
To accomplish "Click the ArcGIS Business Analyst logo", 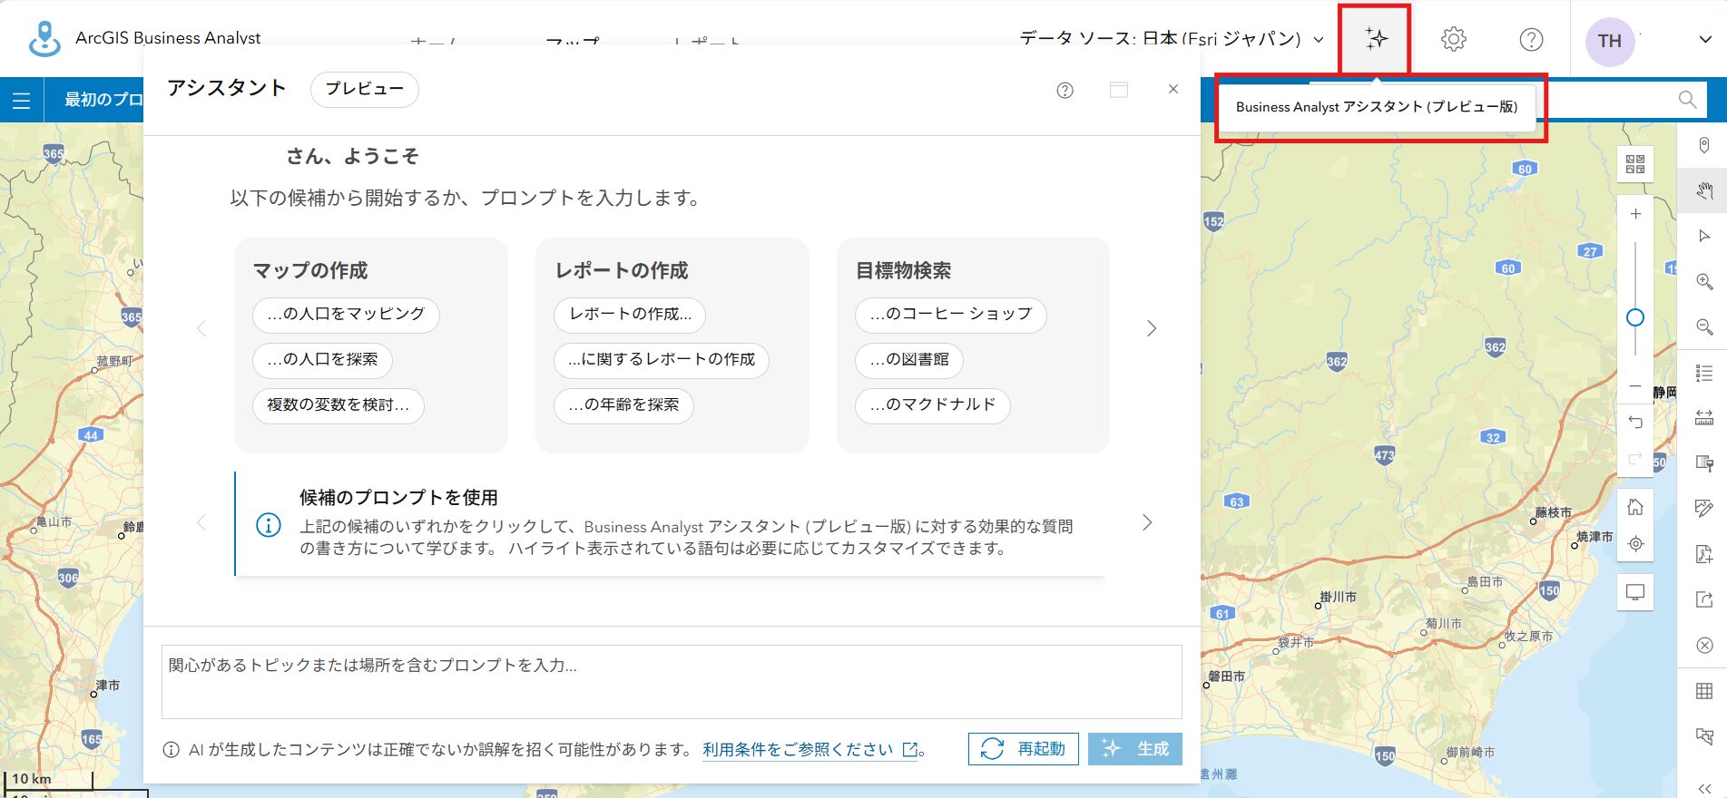I will (44, 38).
